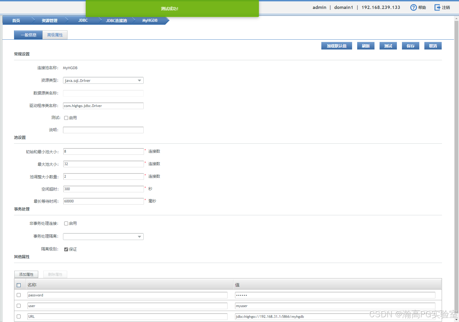Click the user name field
The width and height of the screenshot is (459, 322).
pos(128,306)
